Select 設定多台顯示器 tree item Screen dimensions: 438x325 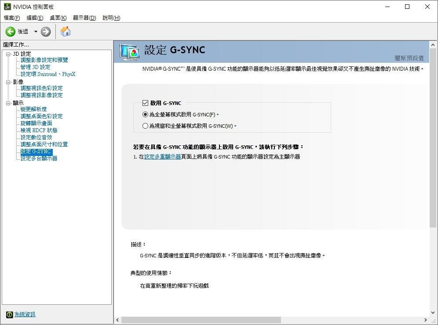(x=39, y=159)
